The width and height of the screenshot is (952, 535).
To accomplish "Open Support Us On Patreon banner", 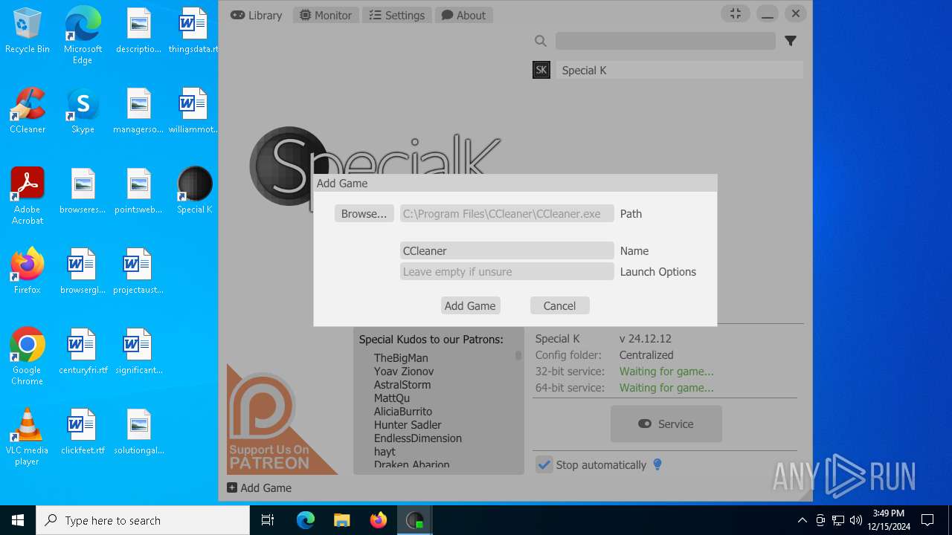I will click(x=282, y=418).
